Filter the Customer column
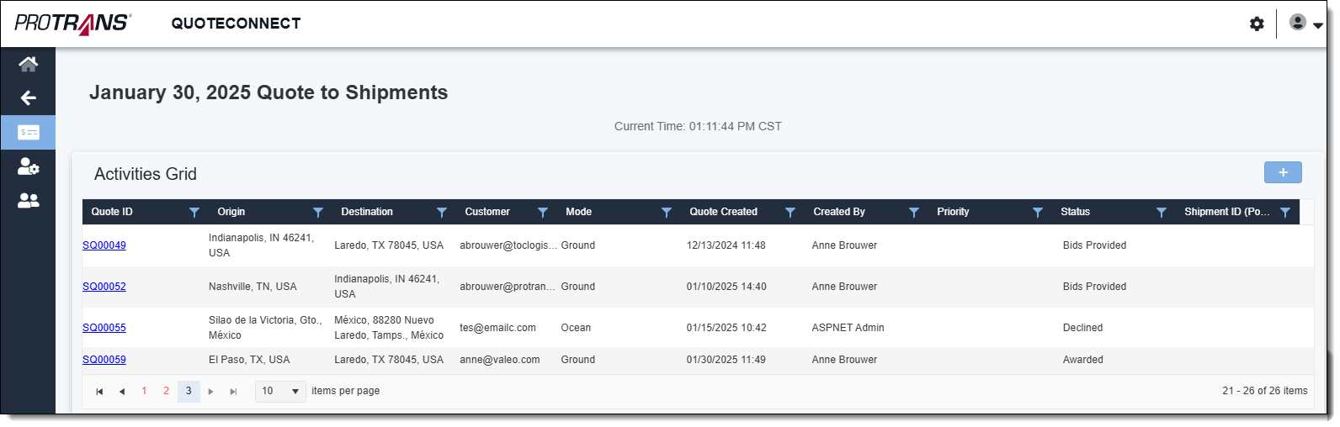Screen dimensions: 1340x427 (x=543, y=213)
